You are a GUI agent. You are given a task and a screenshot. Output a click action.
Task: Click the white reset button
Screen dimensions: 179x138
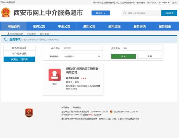[150, 56]
